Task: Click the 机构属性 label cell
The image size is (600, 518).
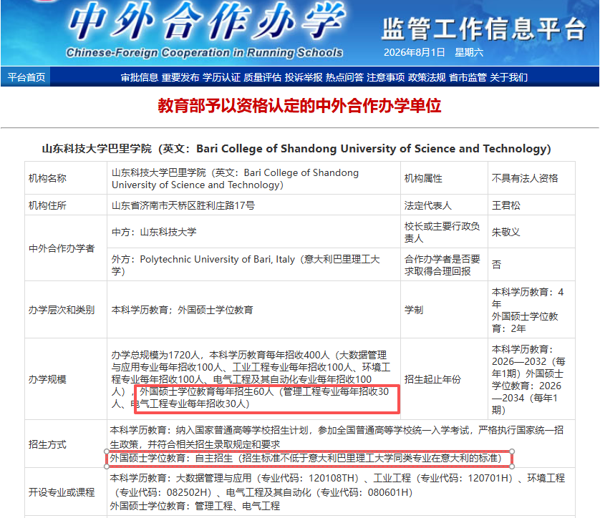Action: [444, 178]
